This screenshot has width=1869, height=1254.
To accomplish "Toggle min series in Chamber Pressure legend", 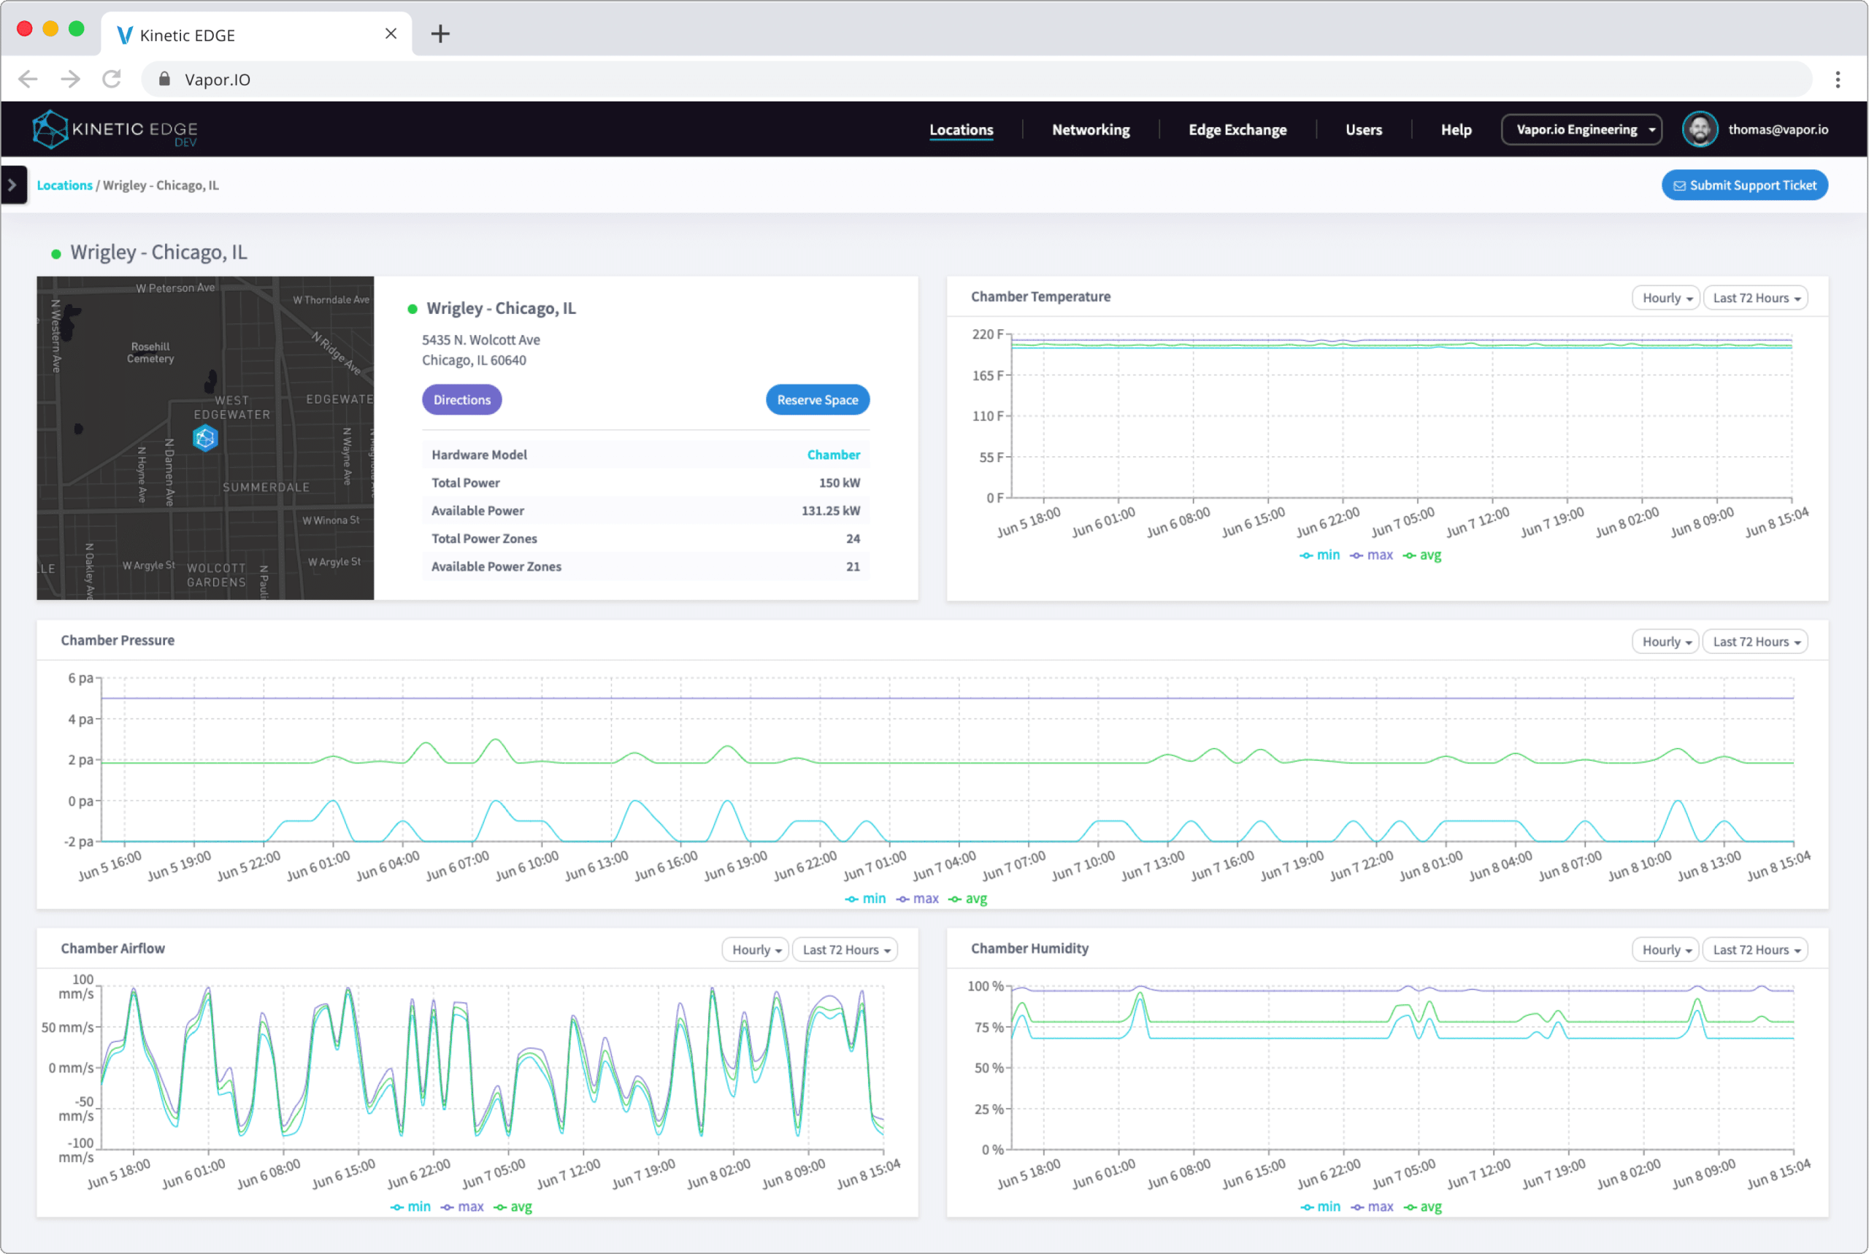I will point(865,899).
